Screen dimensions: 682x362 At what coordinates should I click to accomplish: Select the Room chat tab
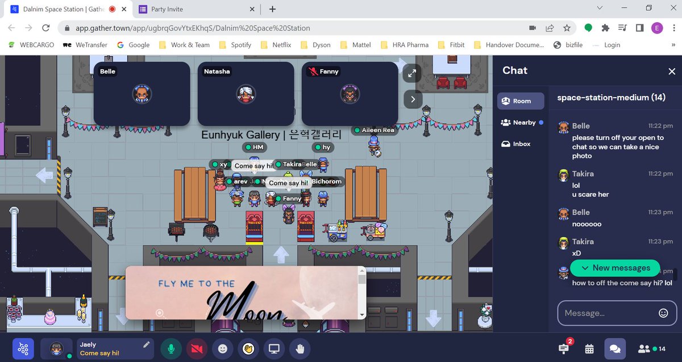(x=521, y=101)
